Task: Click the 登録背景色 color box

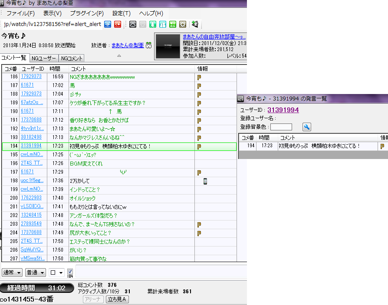Action: tap(281, 127)
